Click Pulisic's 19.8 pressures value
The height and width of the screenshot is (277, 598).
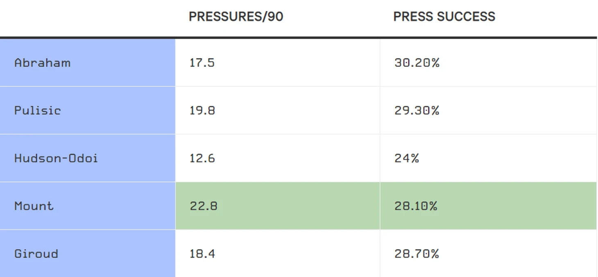point(202,110)
